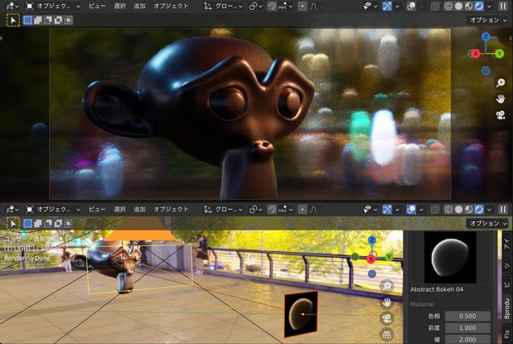Click Abstract Bokeh 04 preview thumbnail
This screenshot has height=344, width=513.
(x=450, y=258)
